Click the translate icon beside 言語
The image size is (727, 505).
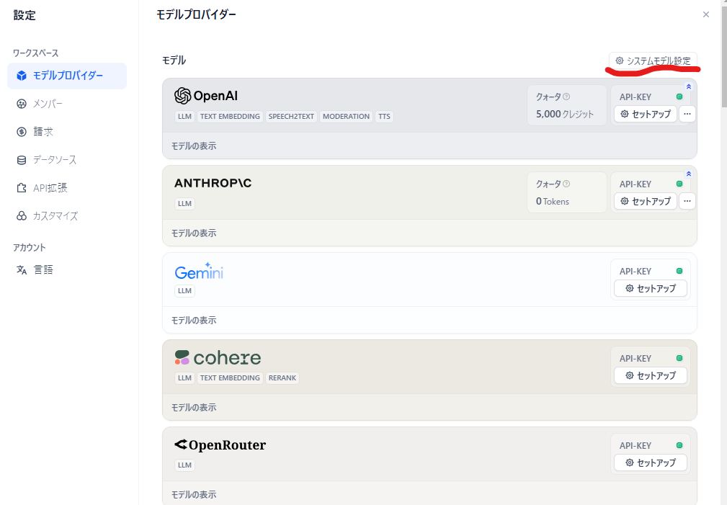[x=22, y=270]
